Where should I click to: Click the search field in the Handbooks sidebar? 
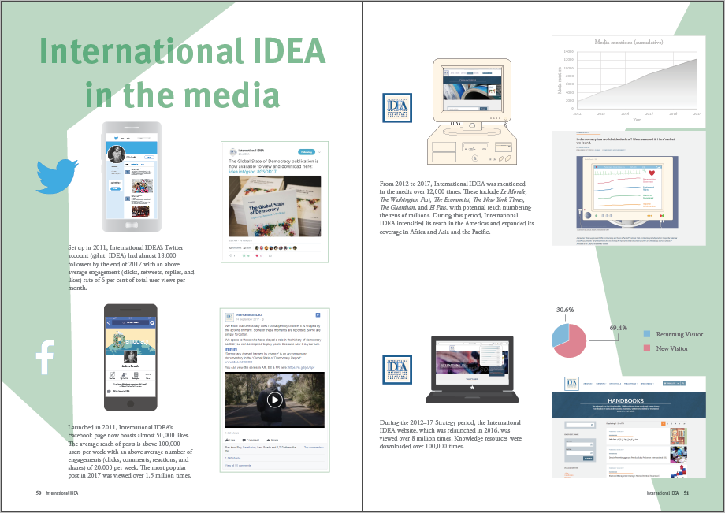coord(580,425)
